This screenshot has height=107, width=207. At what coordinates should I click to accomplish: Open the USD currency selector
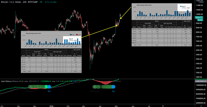(x=201, y=2)
